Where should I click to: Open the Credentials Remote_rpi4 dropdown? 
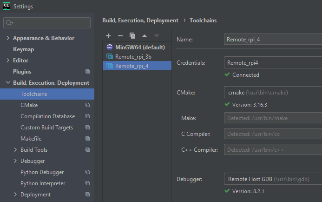pyautogui.click(x=272, y=62)
